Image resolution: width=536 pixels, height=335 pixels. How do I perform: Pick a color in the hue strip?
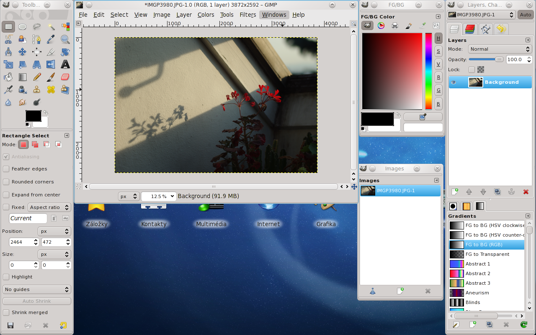click(x=428, y=71)
